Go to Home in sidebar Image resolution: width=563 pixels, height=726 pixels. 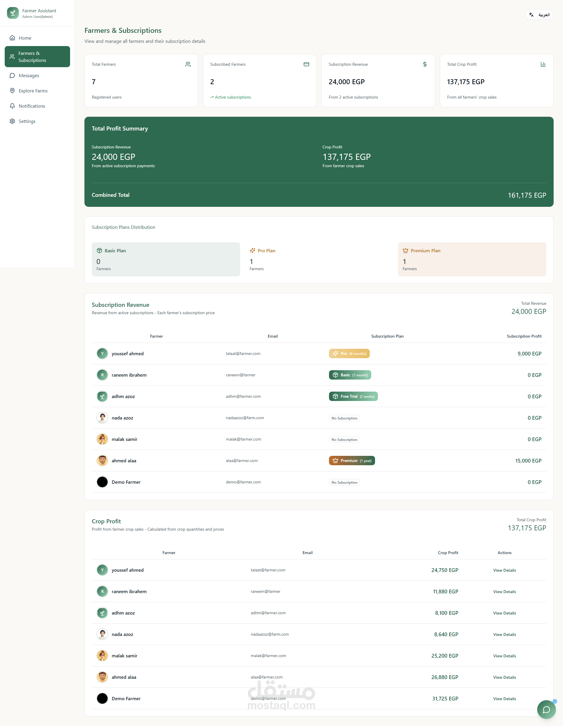pyautogui.click(x=25, y=38)
